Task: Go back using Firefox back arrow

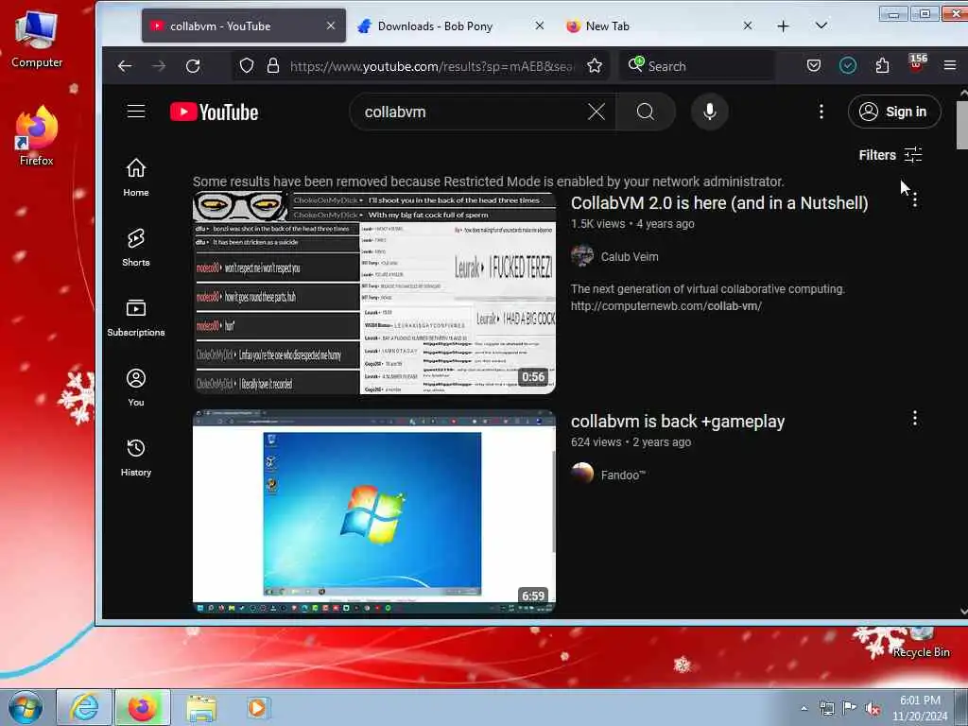Action: coord(125,66)
